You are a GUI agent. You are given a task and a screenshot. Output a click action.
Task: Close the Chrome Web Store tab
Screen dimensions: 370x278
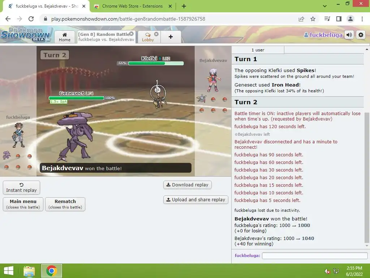pos(170,6)
